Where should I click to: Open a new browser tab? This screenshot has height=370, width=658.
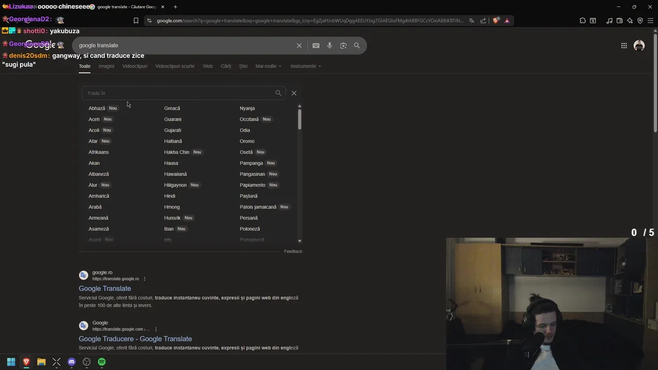point(175,7)
